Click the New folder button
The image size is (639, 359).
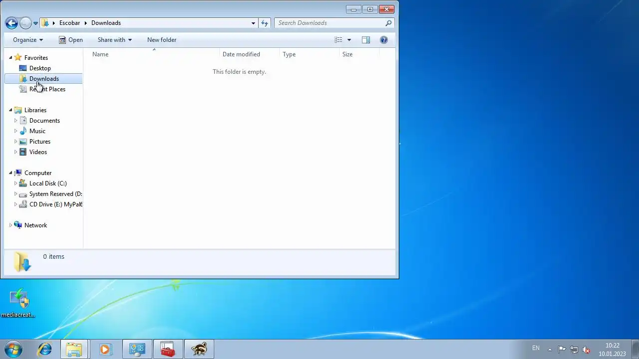162,40
